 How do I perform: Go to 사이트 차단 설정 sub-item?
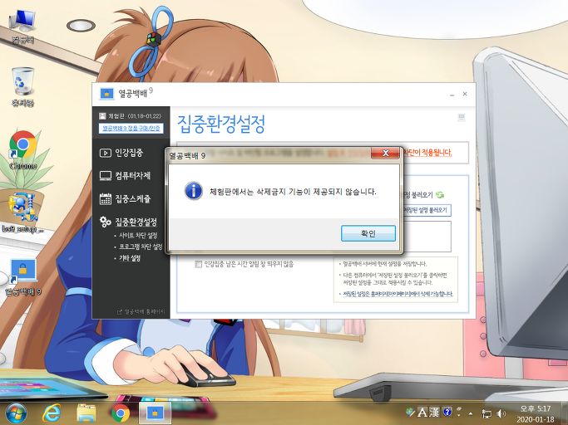pyautogui.click(x=138, y=236)
